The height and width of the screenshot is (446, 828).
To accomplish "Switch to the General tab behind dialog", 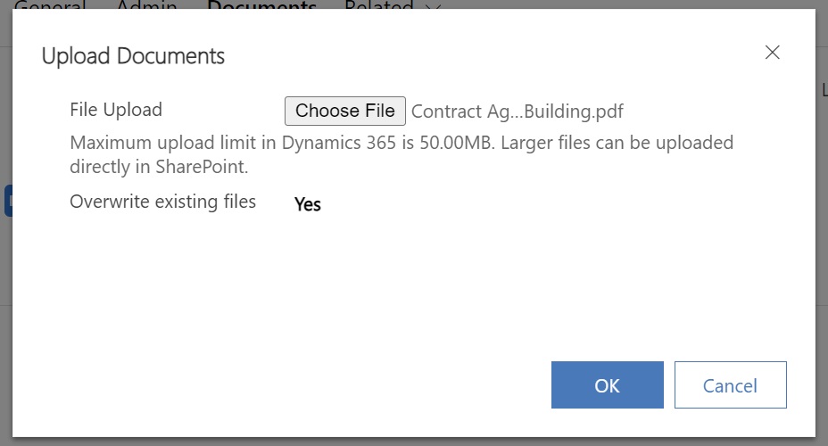I will pos(50,4).
